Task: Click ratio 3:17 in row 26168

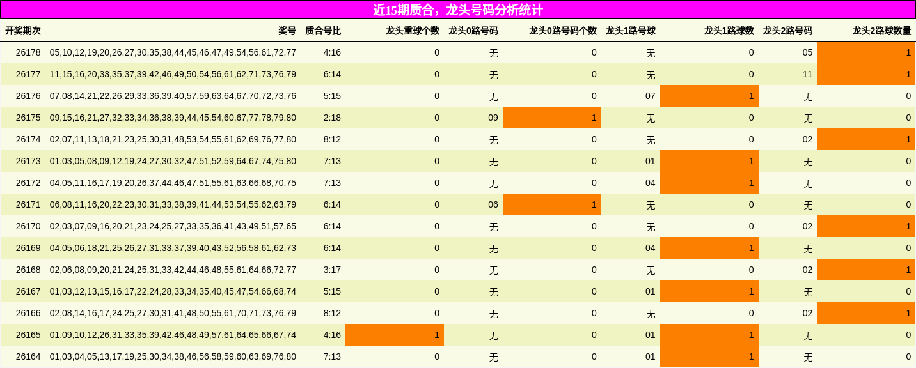Action: 332,270
